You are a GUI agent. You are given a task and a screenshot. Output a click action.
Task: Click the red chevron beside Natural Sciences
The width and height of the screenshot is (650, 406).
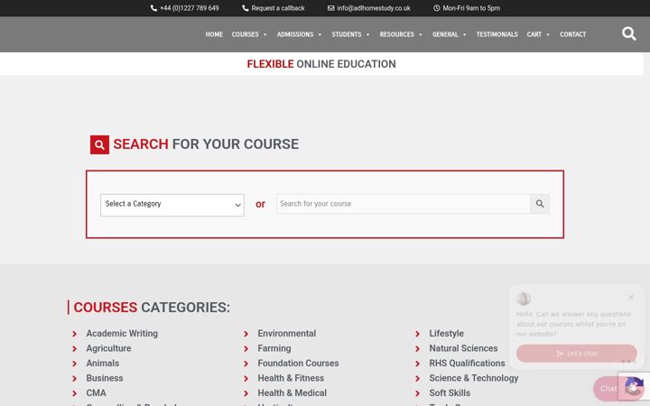coord(418,349)
